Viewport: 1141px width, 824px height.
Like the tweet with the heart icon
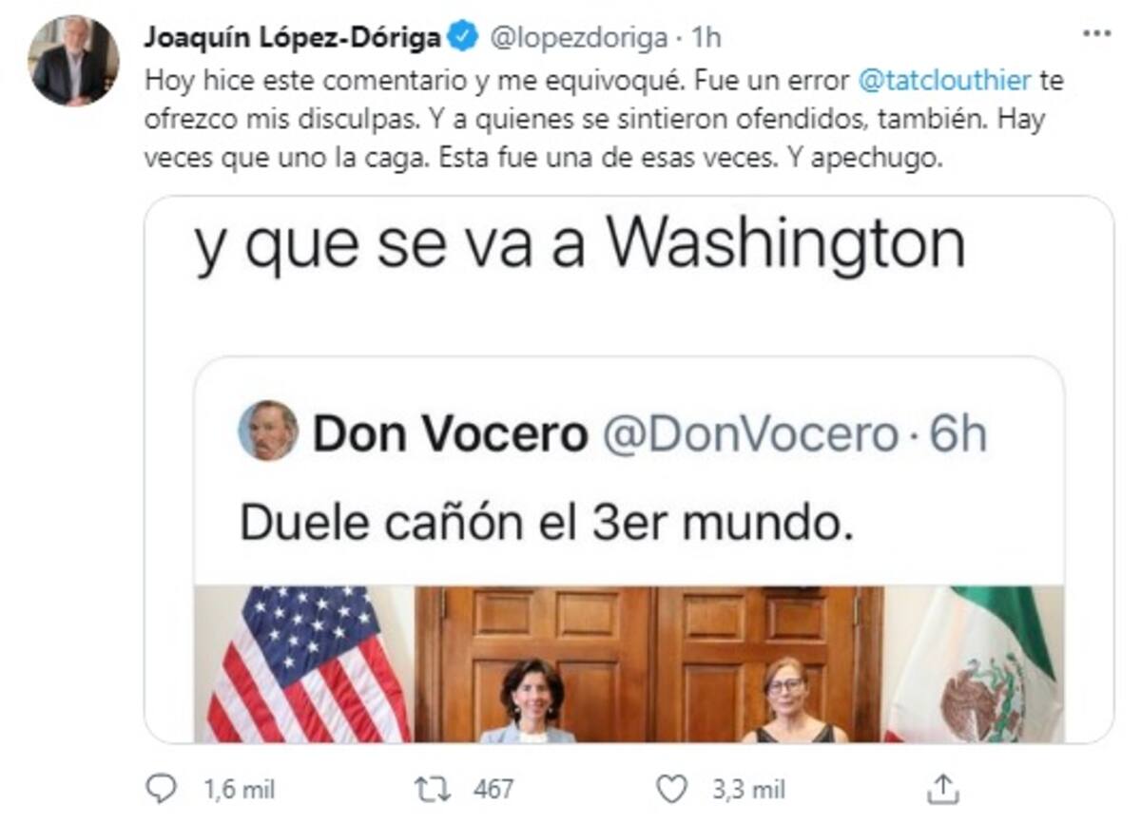point(672,788)
